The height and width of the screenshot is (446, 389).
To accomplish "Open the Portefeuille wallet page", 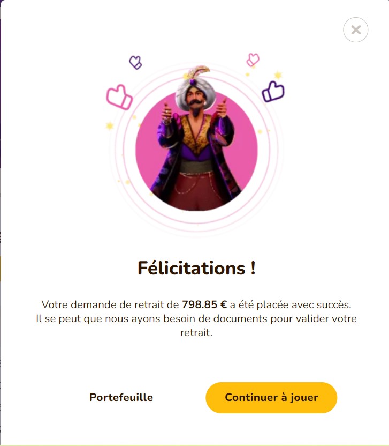I will tap(121, 397).
